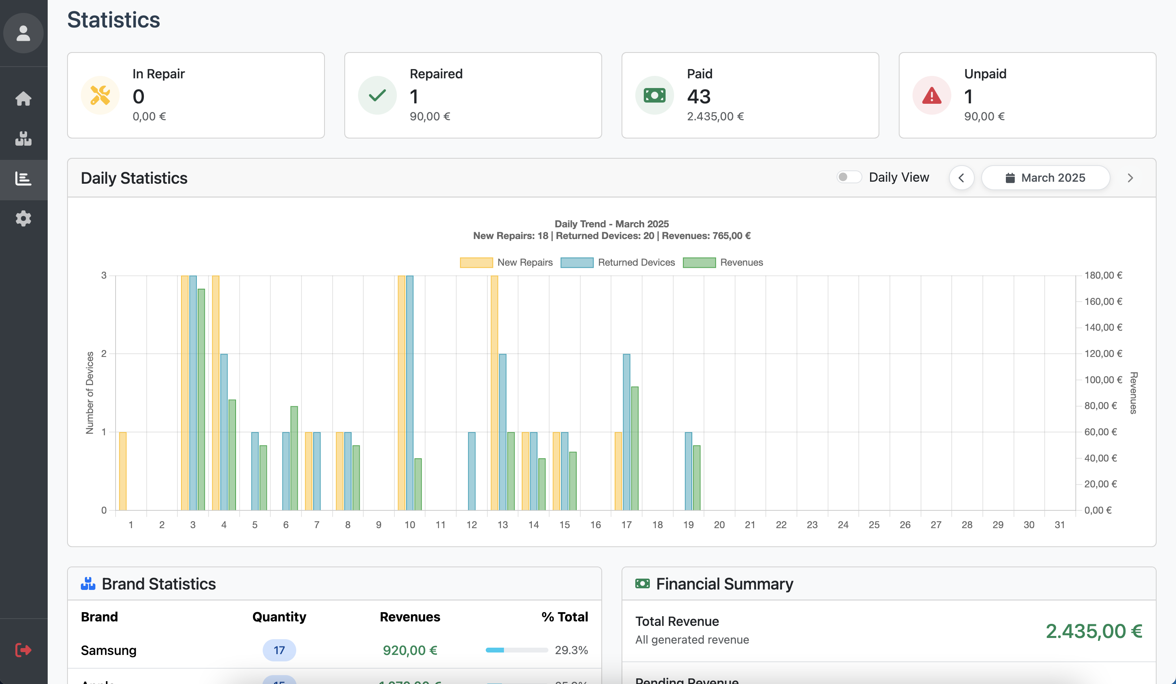Click Samsung quantity badge 17
The height and width of the screenshot is (684, 1176).
pyautogui.click(x=279, y=650)
